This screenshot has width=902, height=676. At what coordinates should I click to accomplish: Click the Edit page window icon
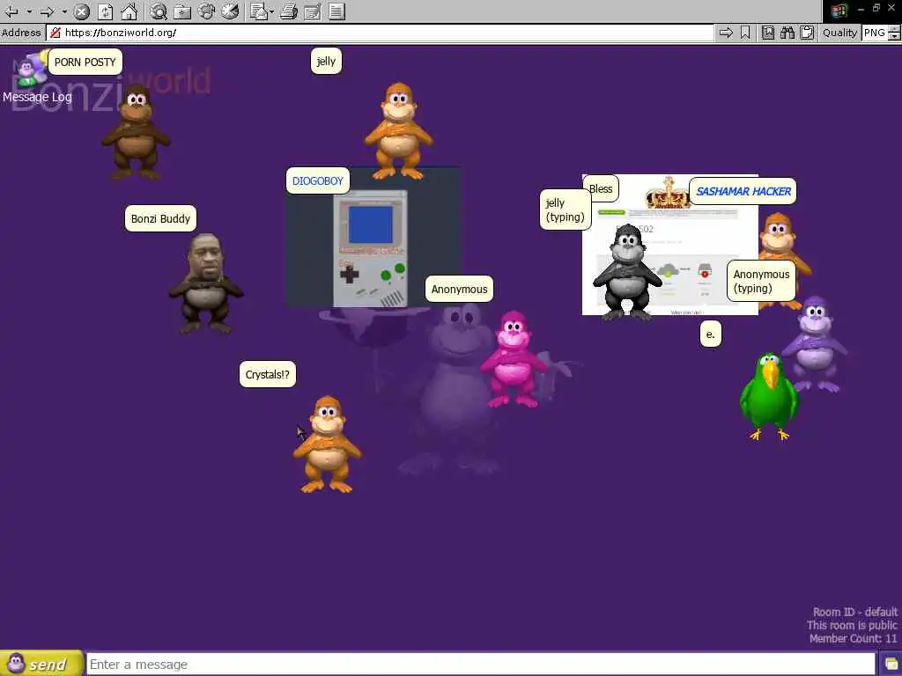313,11
